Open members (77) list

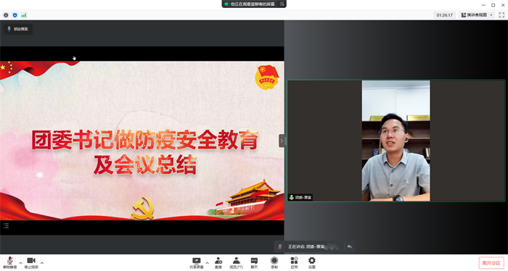[x=236, y=263]
